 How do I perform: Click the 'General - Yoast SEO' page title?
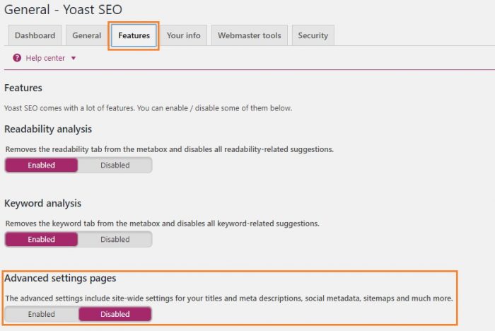[x=63, y=9]
